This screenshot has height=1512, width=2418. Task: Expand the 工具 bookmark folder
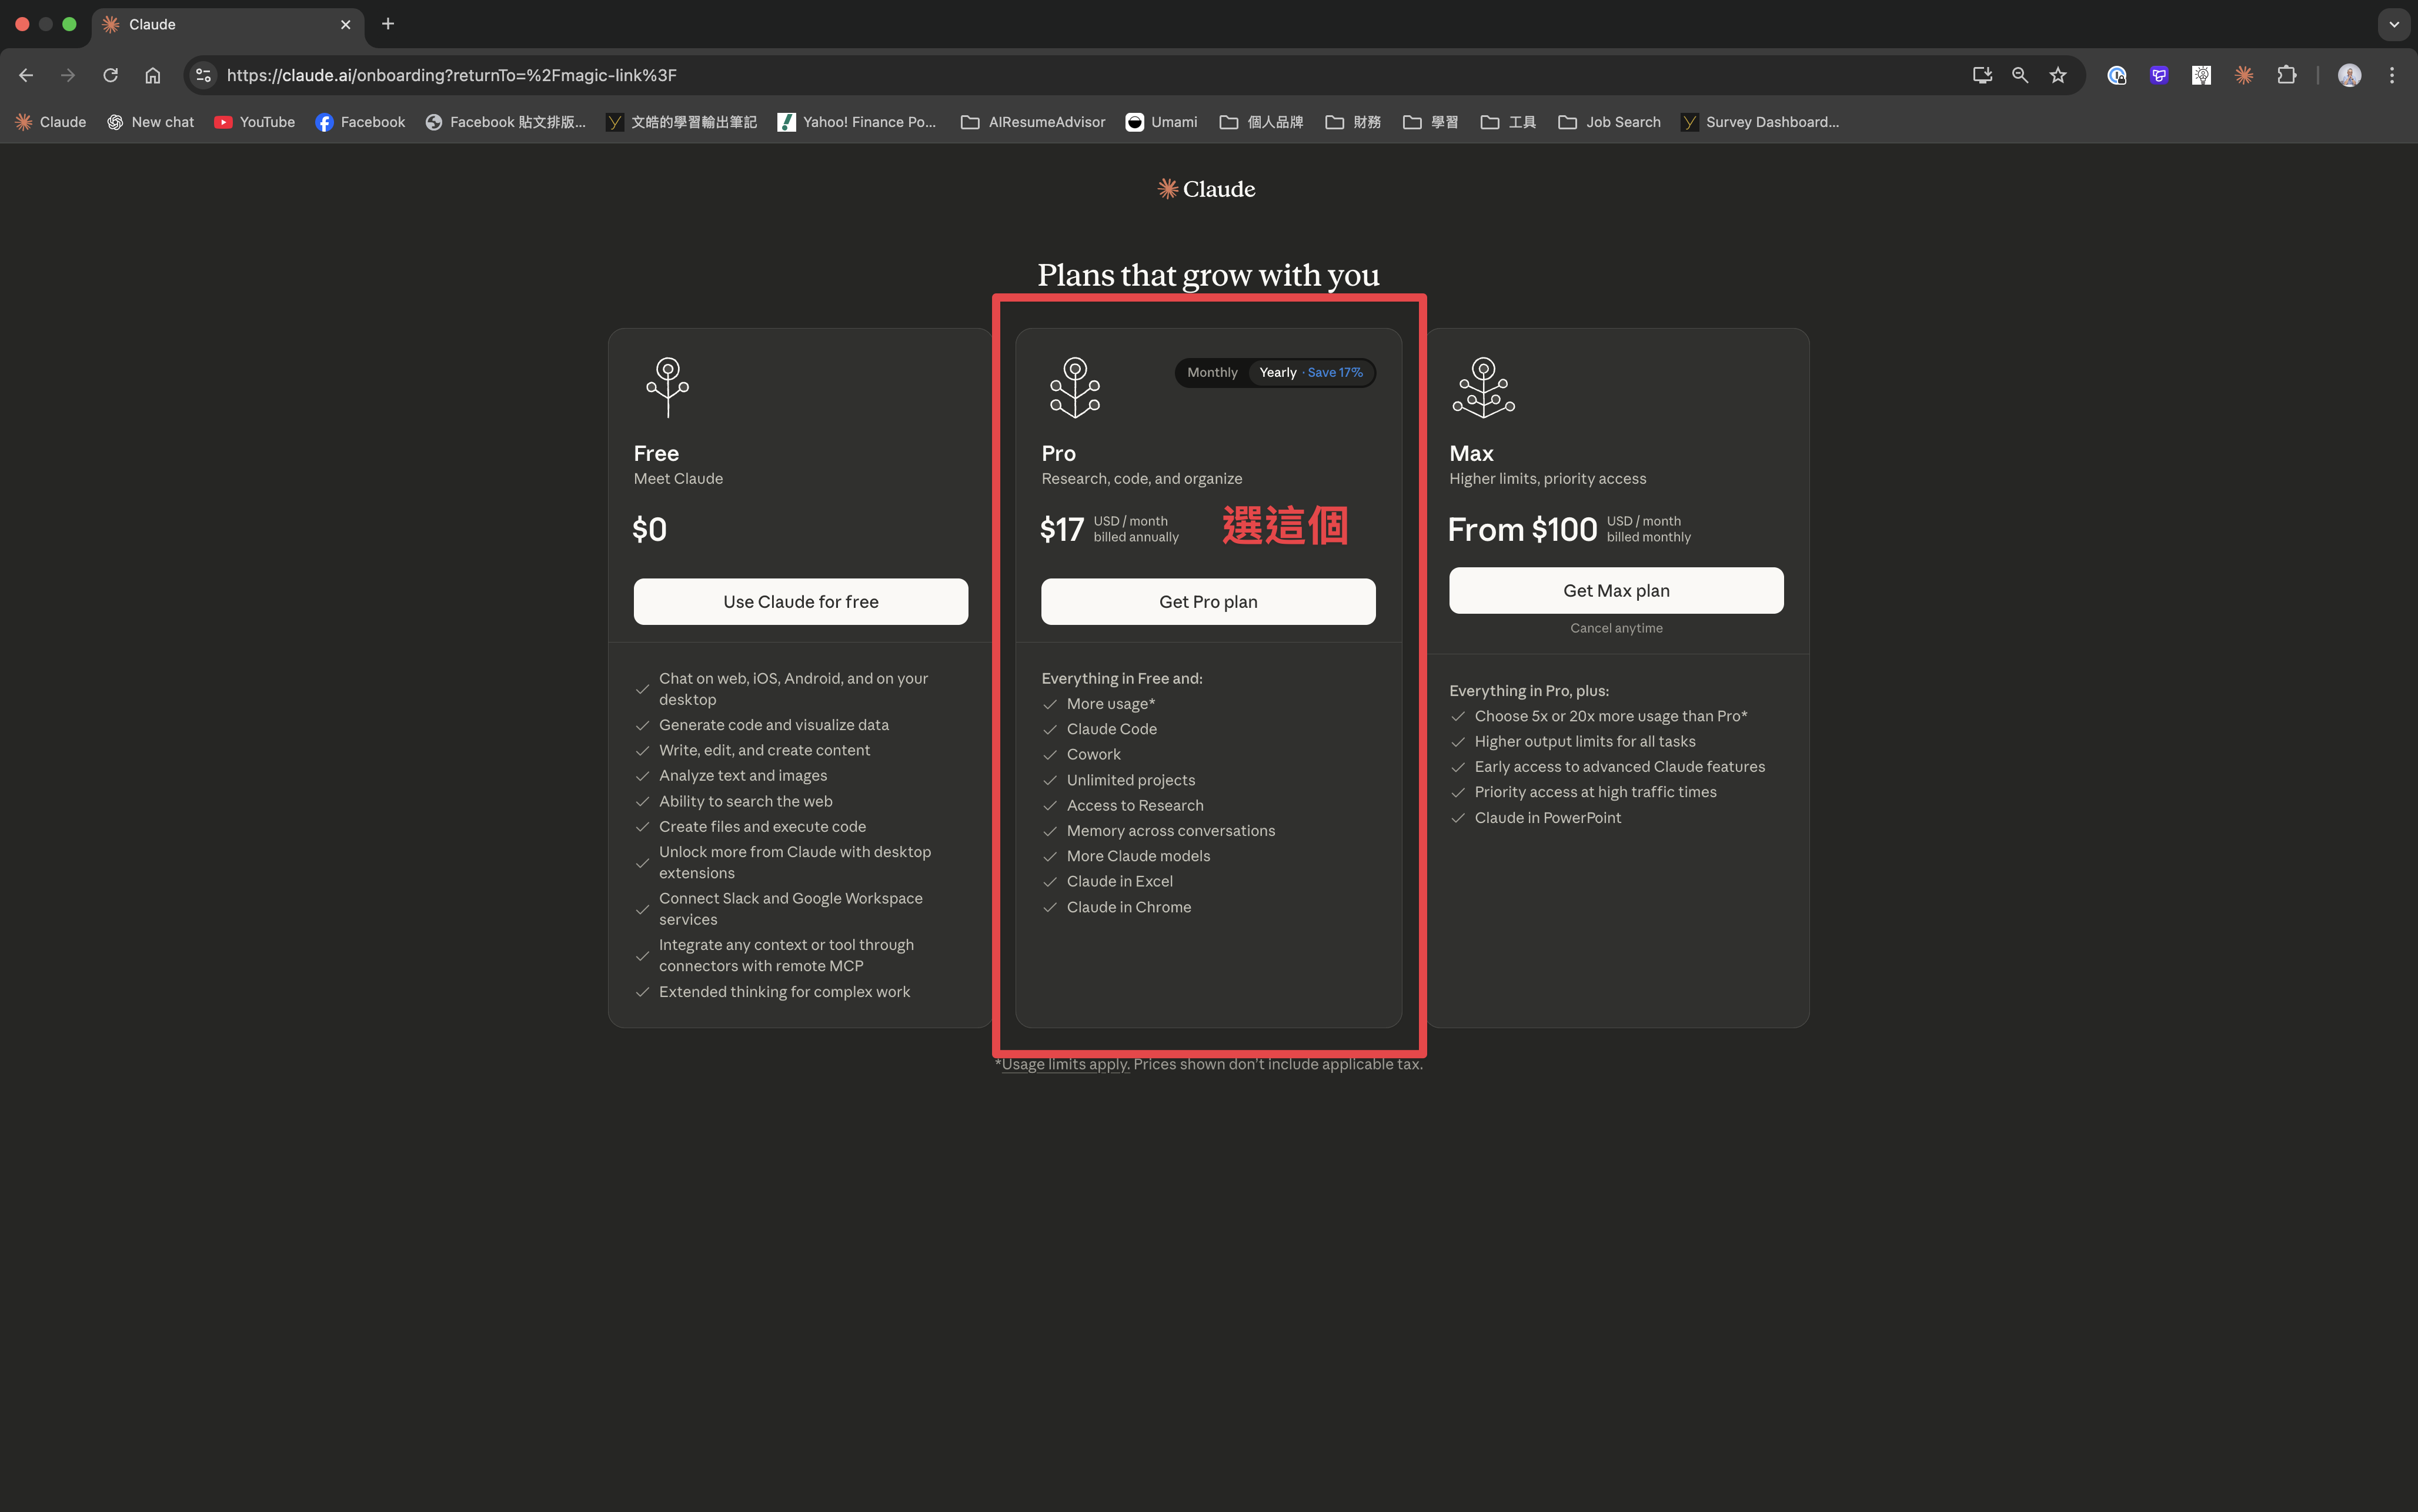pos(1509,122)
